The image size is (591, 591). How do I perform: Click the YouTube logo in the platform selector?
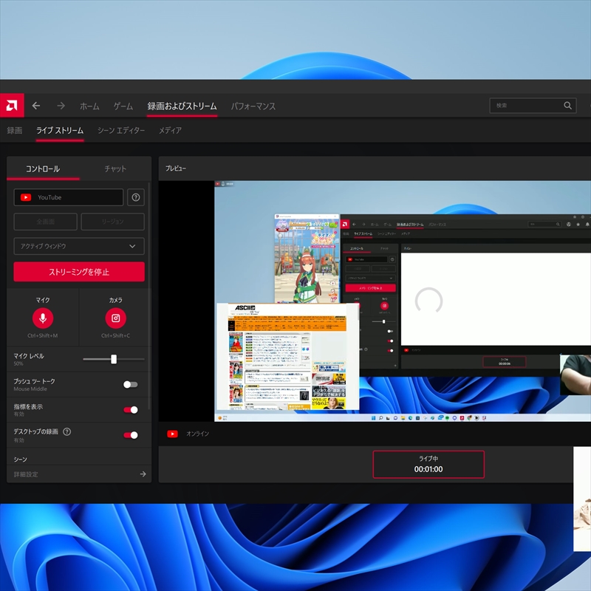click(26, 197)
